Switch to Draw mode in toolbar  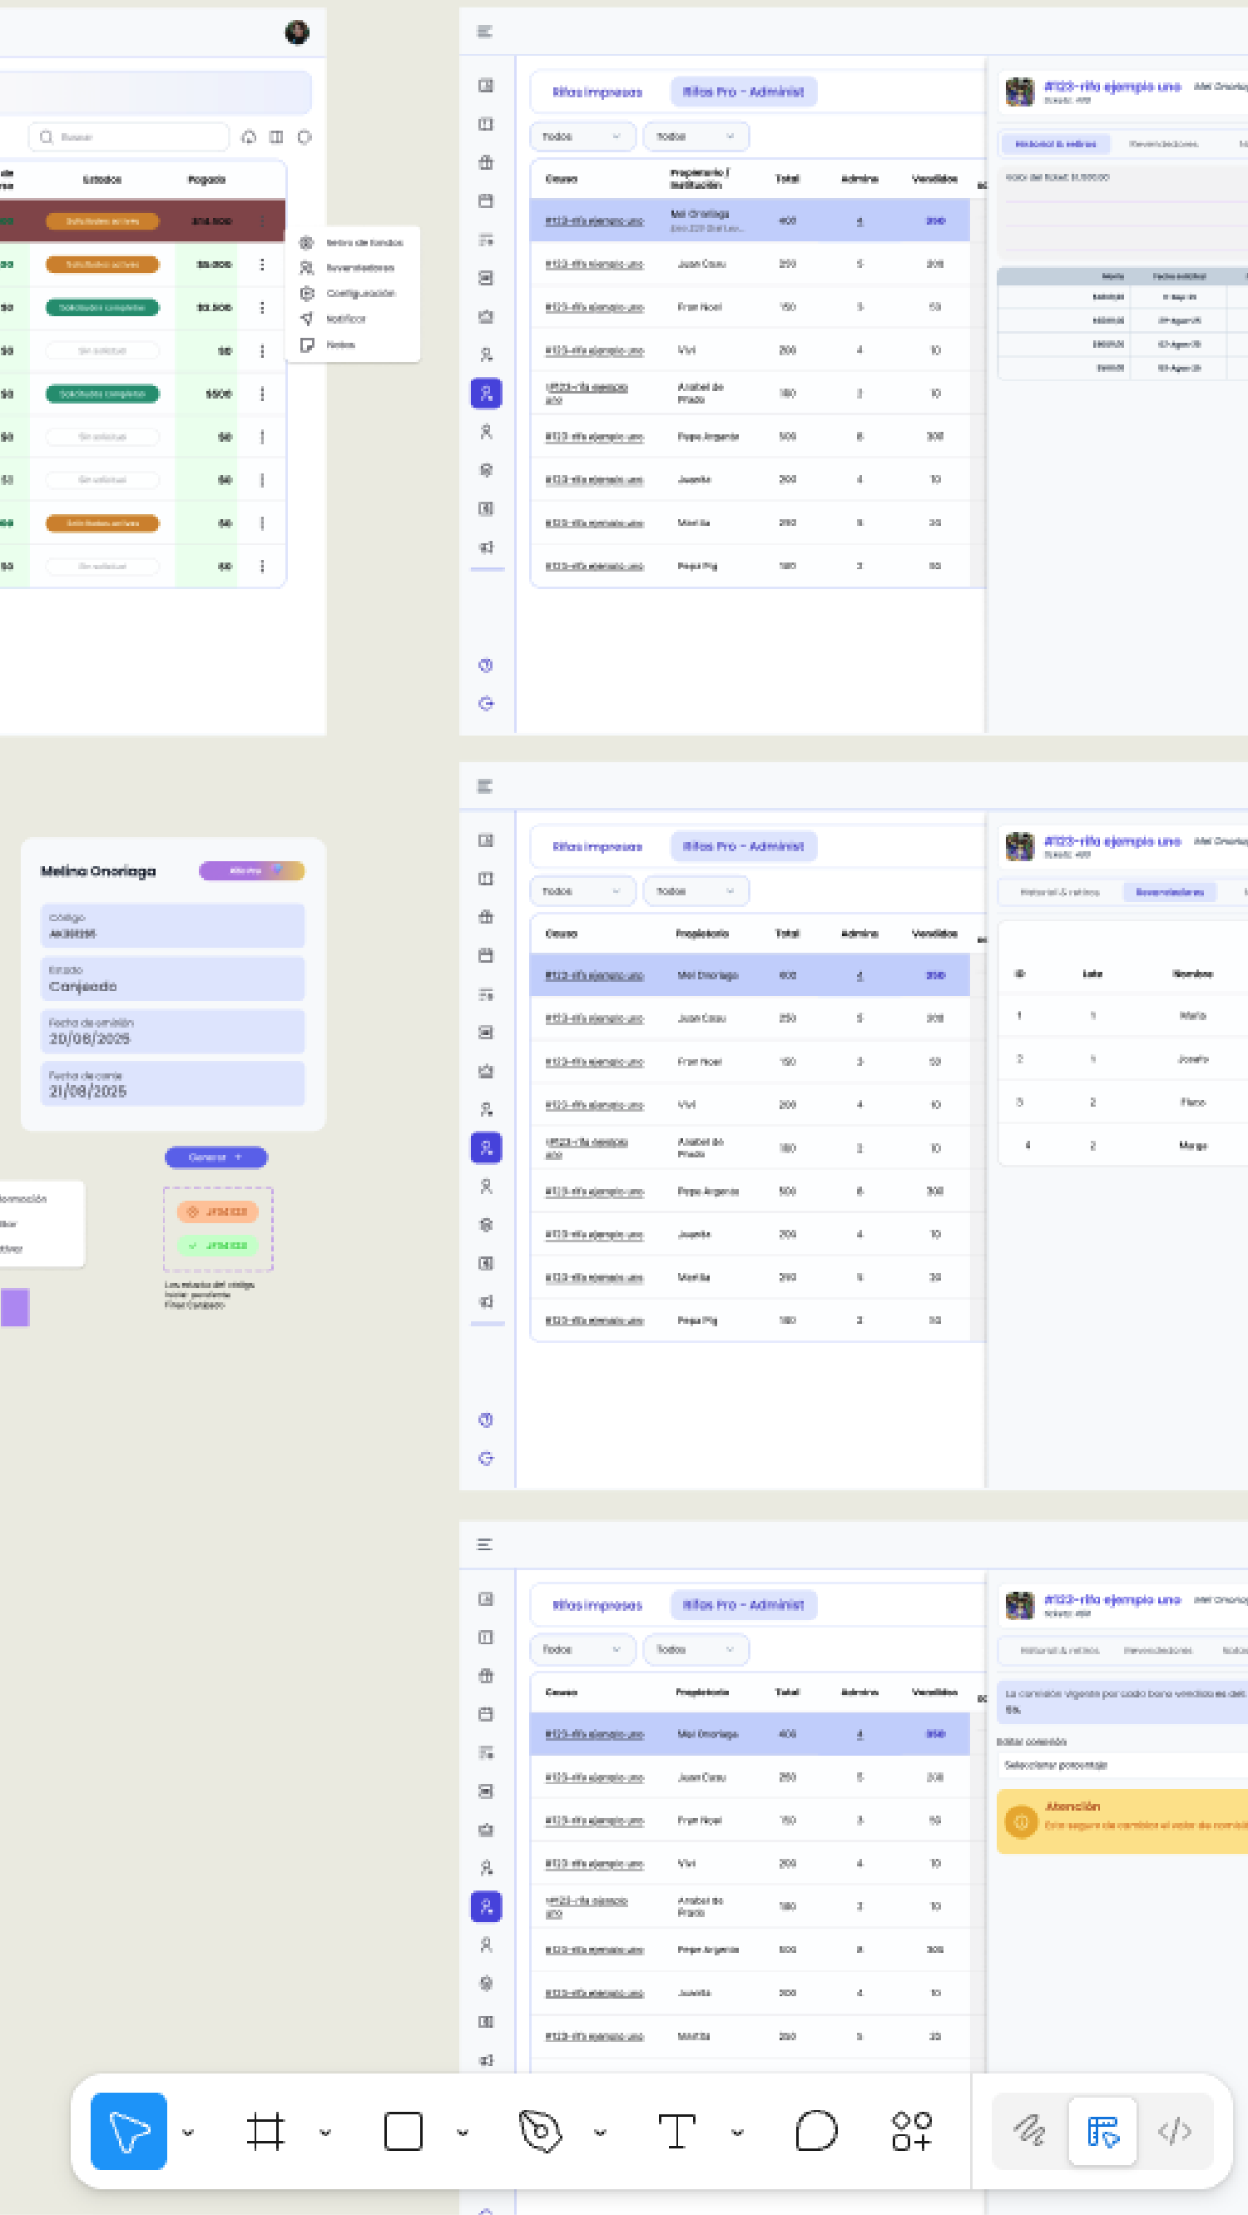1030,2131
